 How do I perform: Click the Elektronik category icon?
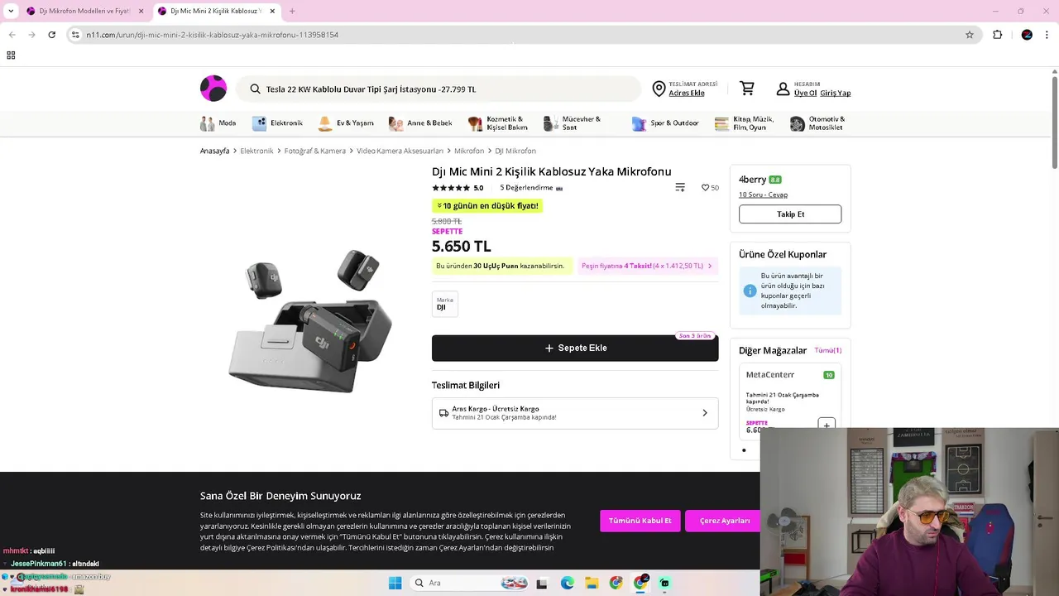pos(259,123)
